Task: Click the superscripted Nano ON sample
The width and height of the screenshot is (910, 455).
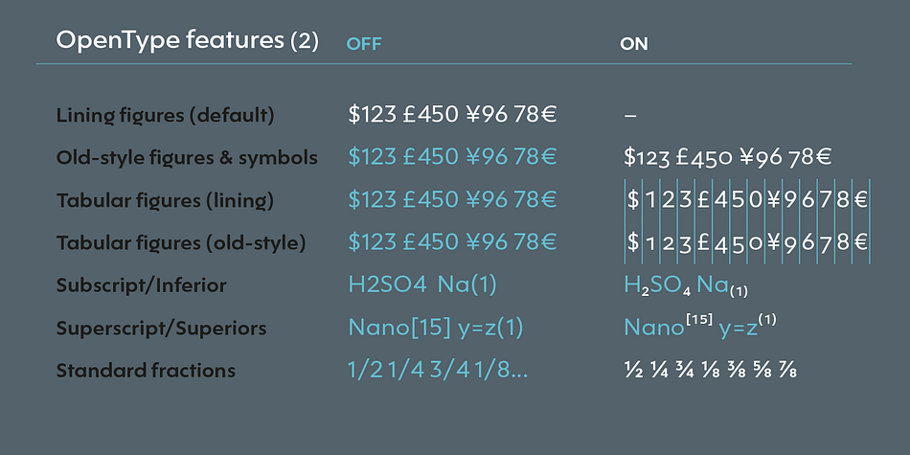Action: pyautogui.click(x=700, y=326)
